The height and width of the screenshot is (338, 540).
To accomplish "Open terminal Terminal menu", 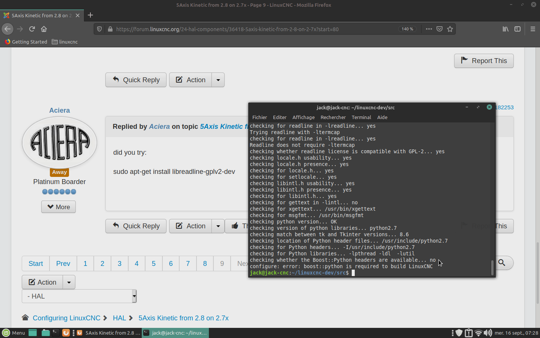I will pos(361,118).
